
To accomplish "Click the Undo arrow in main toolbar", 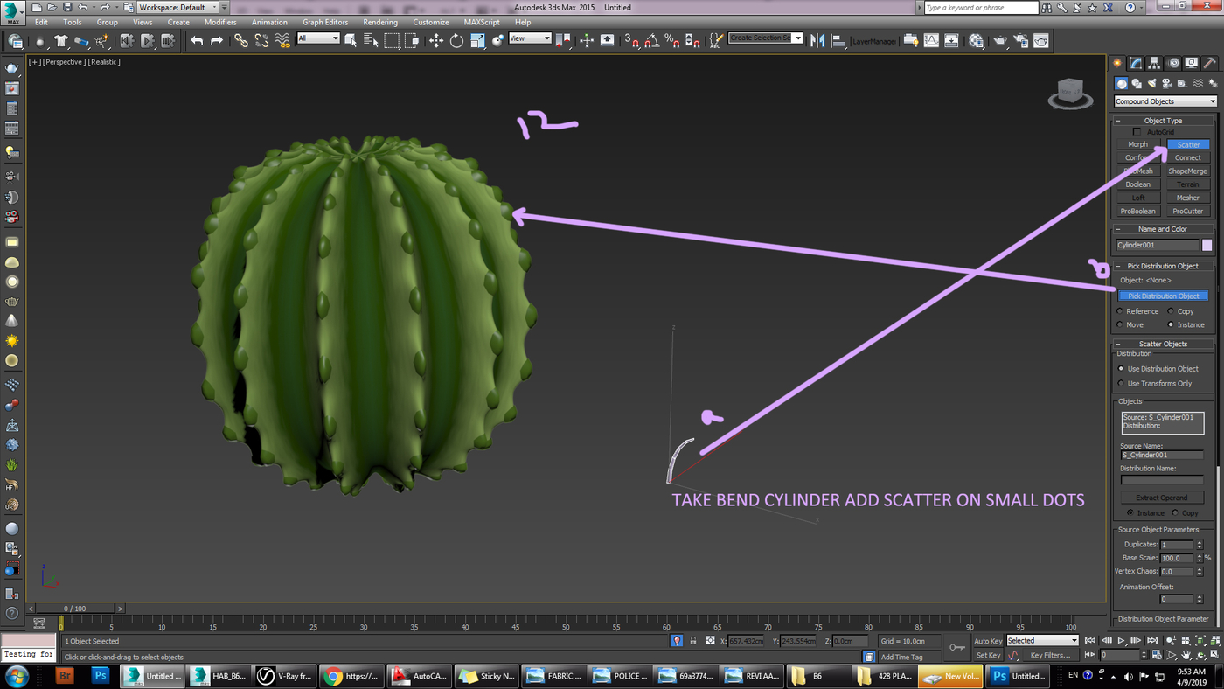I will pyautogui.click(x=197, y=40).
